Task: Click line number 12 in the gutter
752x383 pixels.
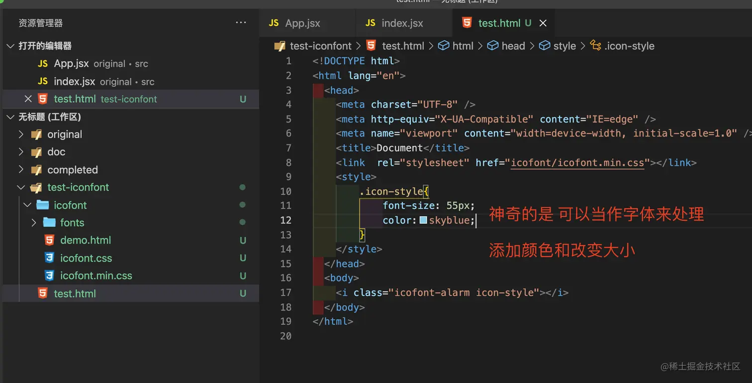Action: coord(286,220)
